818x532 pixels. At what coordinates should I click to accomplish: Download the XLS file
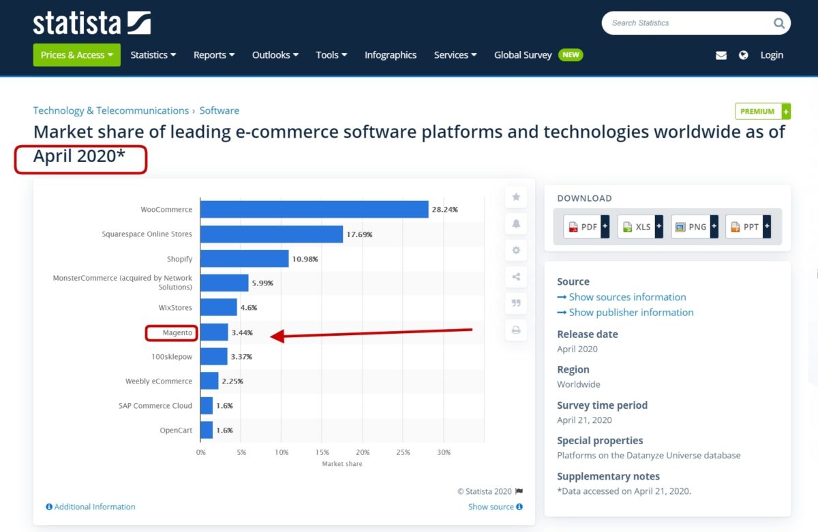pos(640,227)
